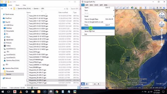This screenshot has height=94, width=167.
Task: Click the Add Image Overlay toolbar icon
Action: click(x=124, y=8)
